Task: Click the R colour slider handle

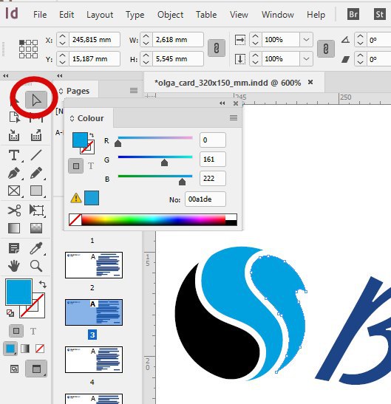Action: [118, 143]
